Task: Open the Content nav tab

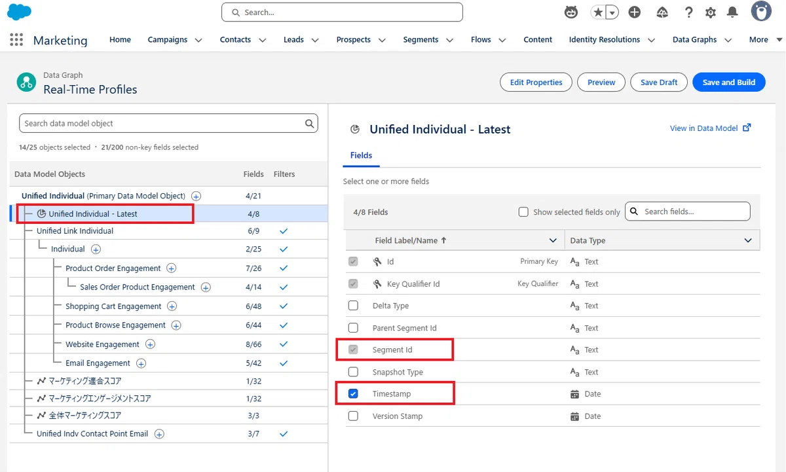Action: [538, 39]
